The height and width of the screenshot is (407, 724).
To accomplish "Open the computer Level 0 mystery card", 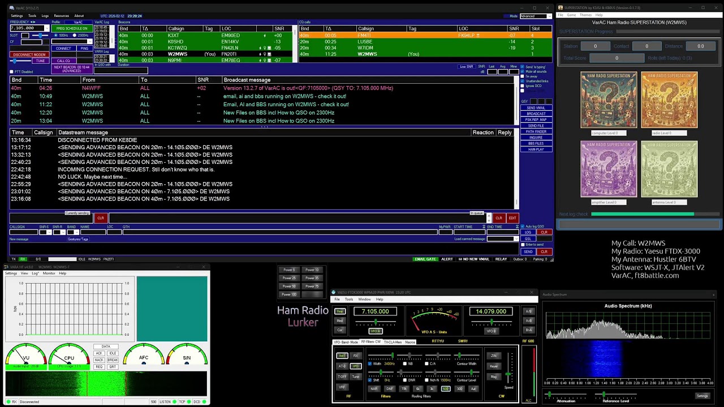I will 609,100.
